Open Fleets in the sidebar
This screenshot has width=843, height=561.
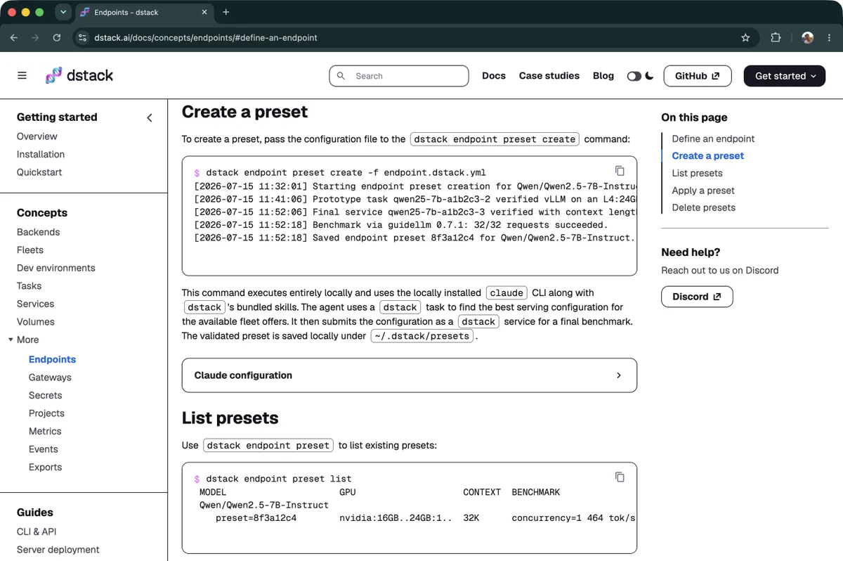30,250
